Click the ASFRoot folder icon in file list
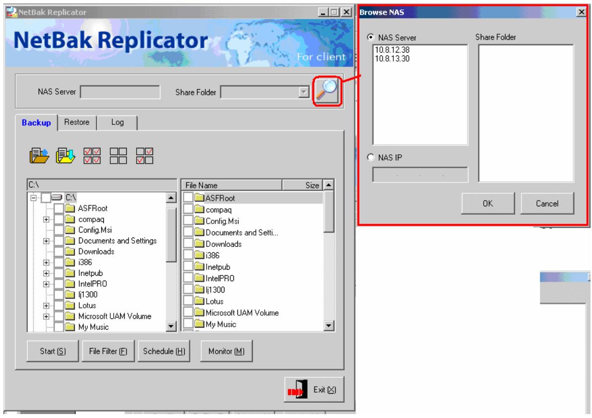This screenshot has width=592, height=418. pos(199,197)
